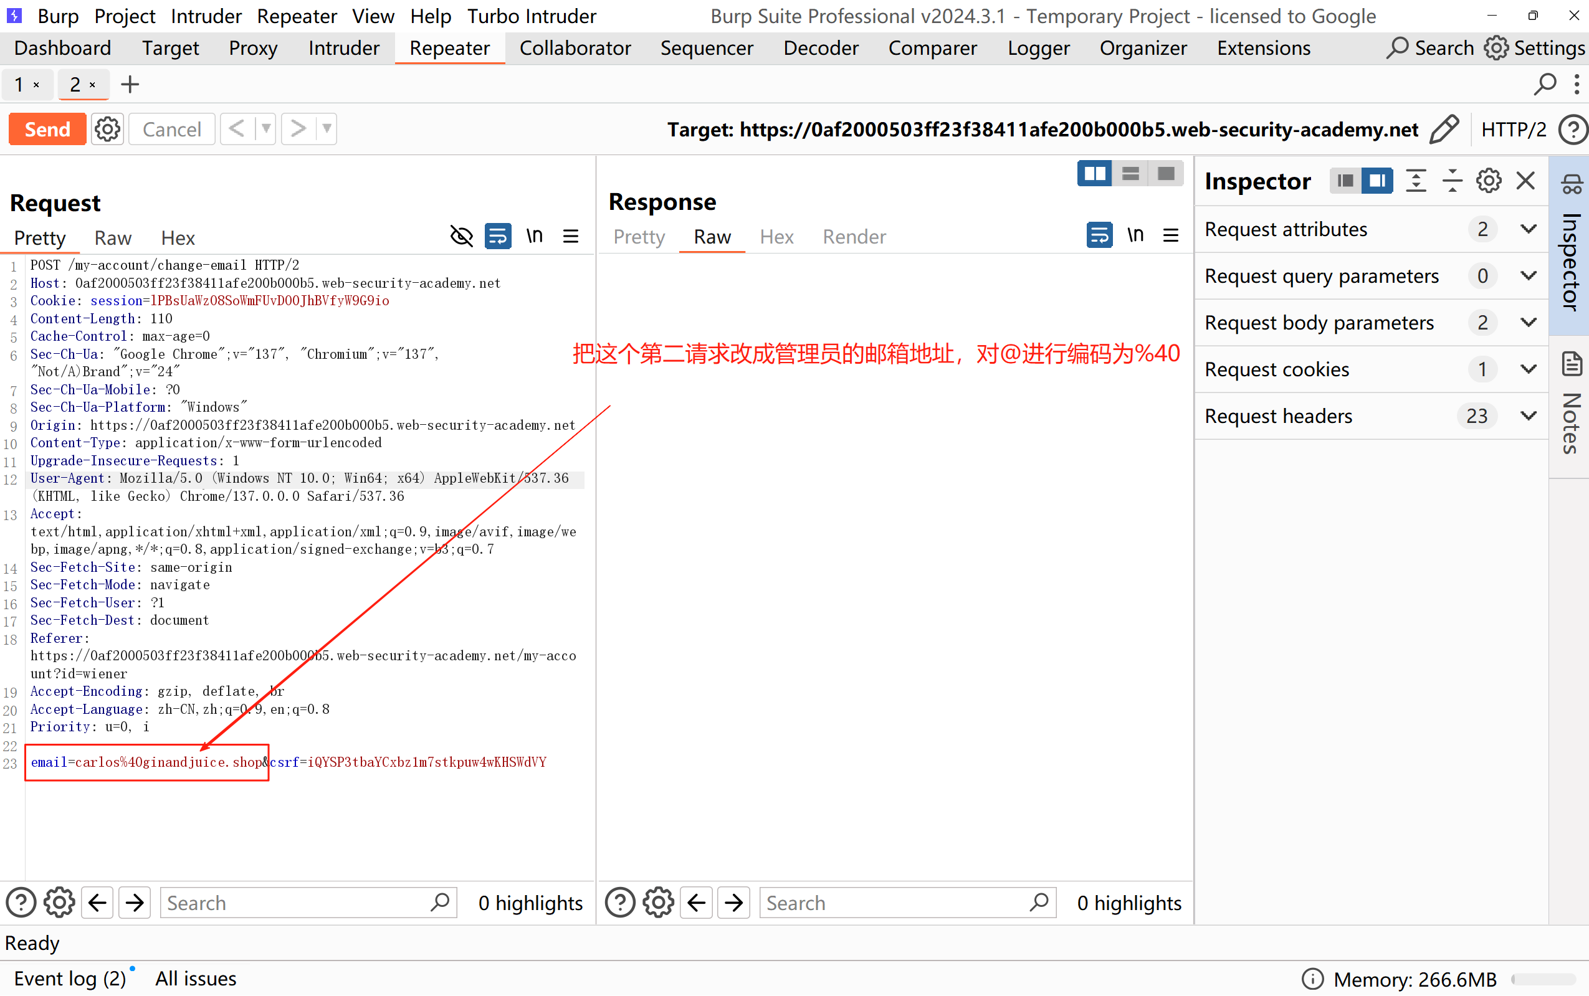1589x996 pixels.
Task: Open the Request panel hamburger menu
Action: tap(571, 236)
